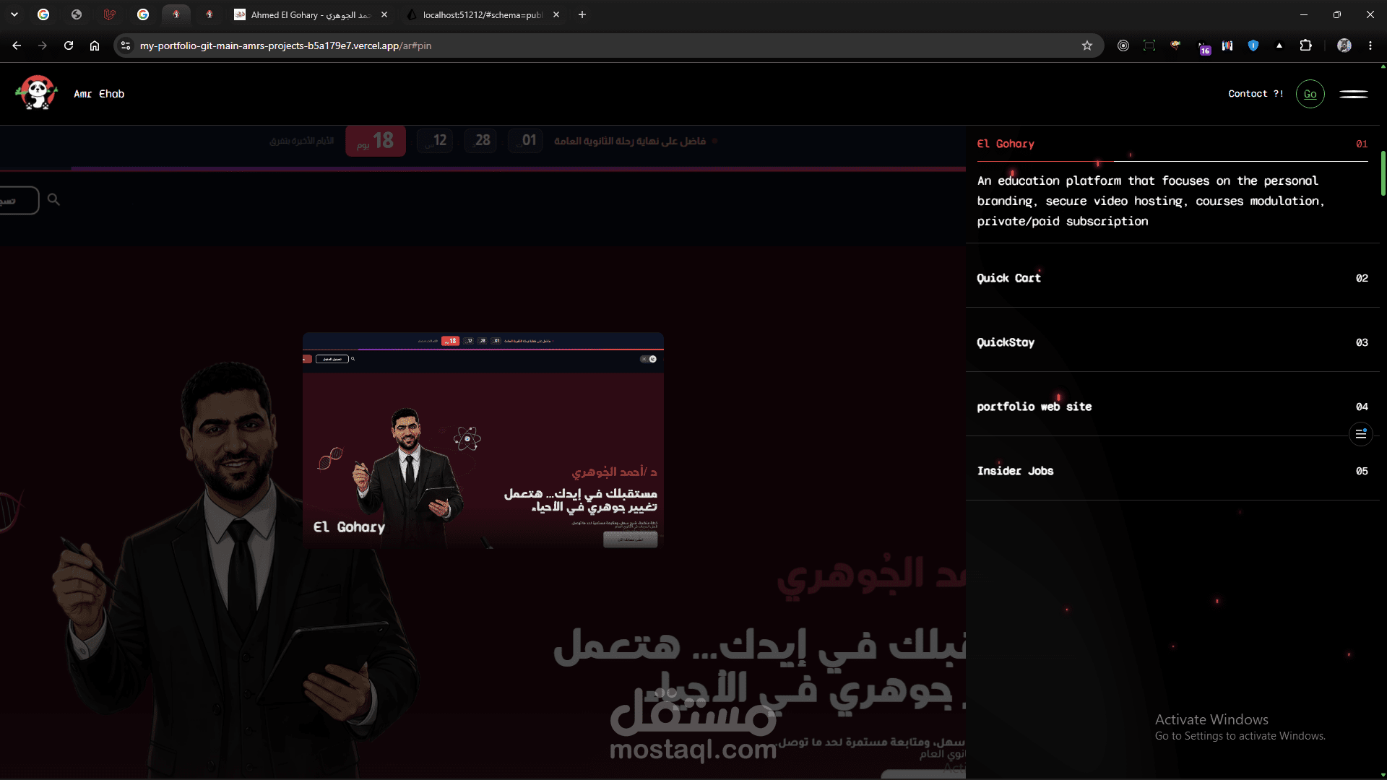The width and height of the screenshot is (1387, 780).
Task: Click the green circular Go button
Action: pyautogui.click(x=1310, y=94)
